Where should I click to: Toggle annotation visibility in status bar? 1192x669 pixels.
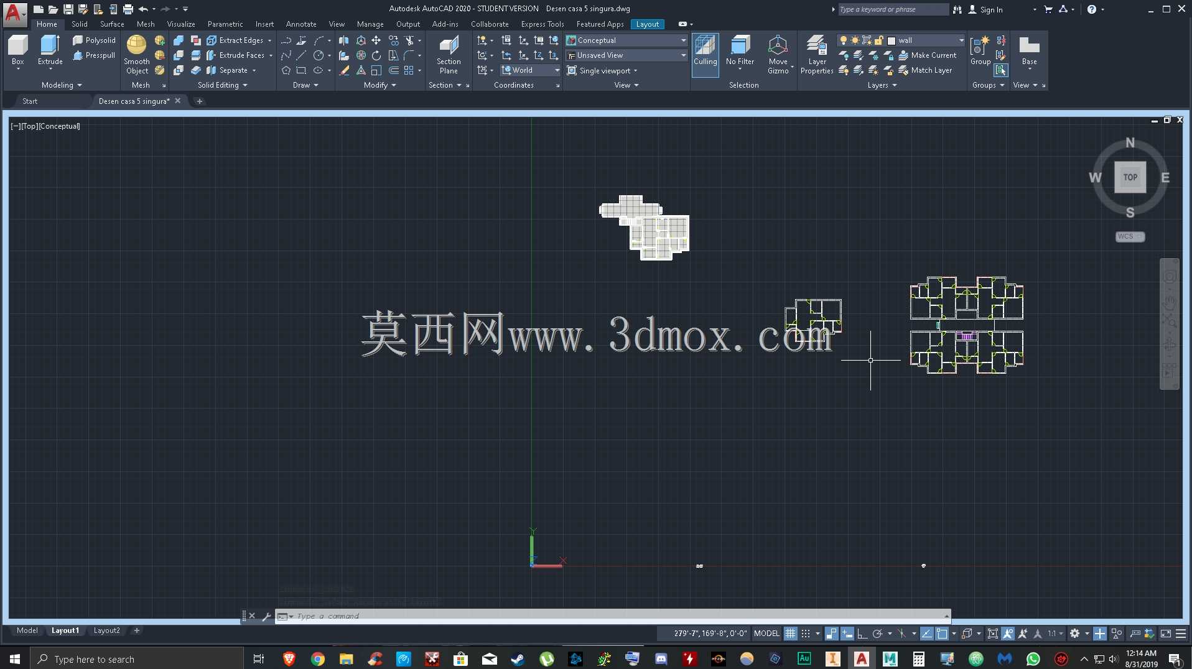tap(1008, 634)
